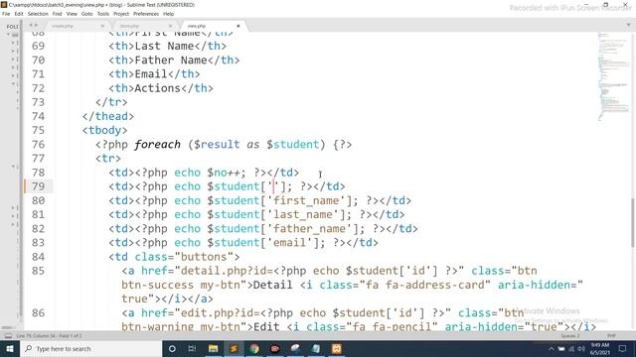This screenshot has width=636, height=357.
Task: Open the Help menu
Action: click(x=169, y=14)
